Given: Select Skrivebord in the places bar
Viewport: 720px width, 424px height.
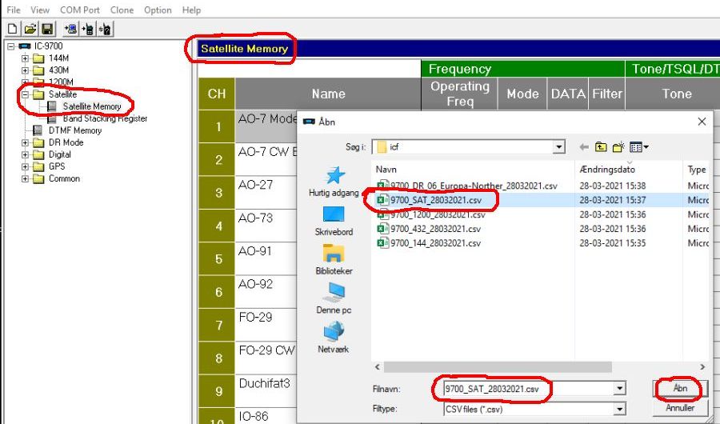Looking at the screenshot, I should point(334,221).
